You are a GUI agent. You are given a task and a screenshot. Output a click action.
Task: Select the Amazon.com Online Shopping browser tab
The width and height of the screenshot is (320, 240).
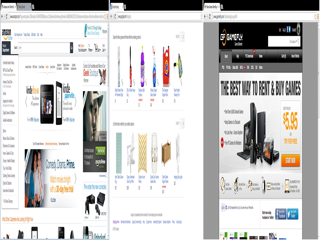(9, 7)
